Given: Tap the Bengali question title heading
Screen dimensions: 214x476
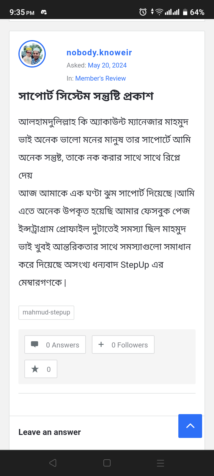Looking at the screenshot, I should pyautogui.click(x=86, y=96).
